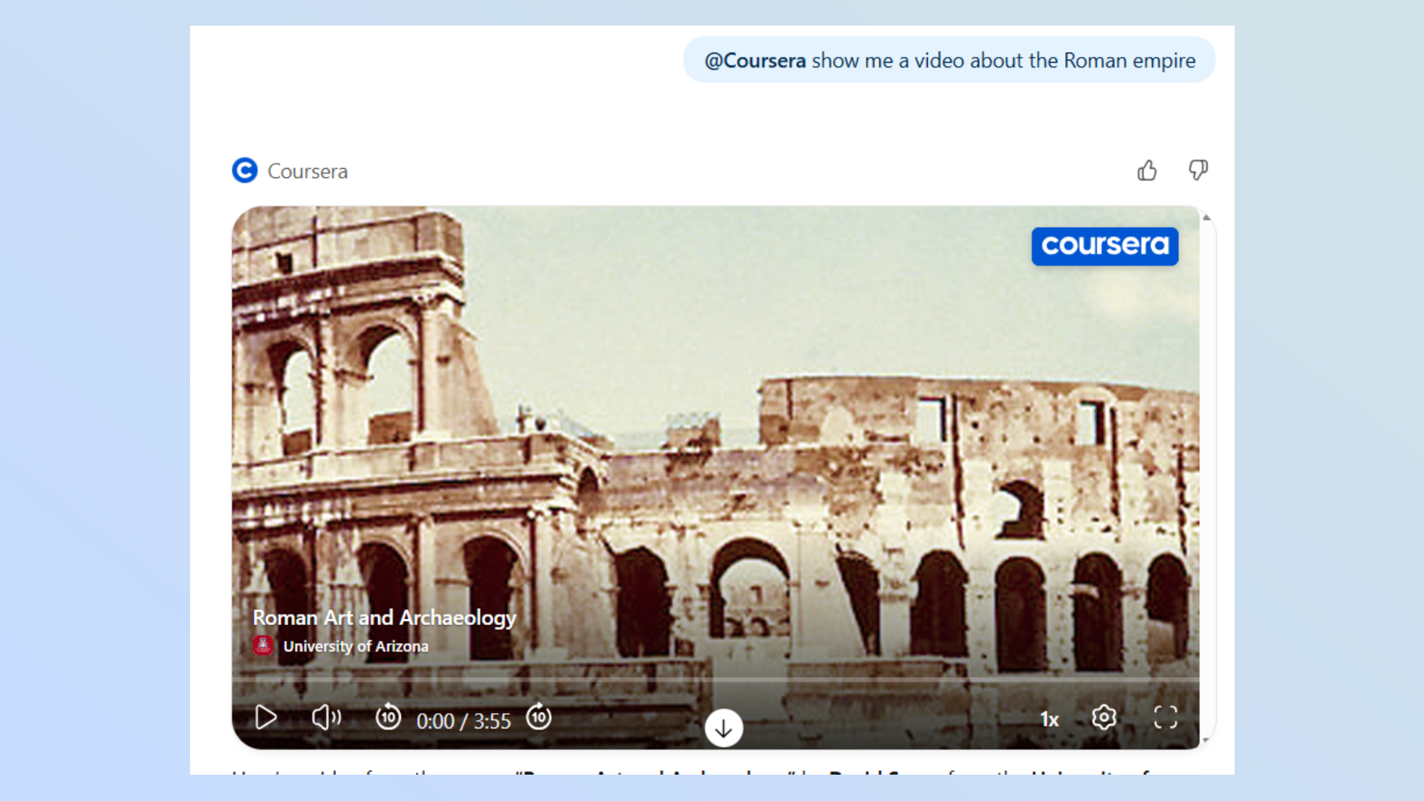Viewport: 1424px width, 801px height.
Task: Click the Coursera logo badge on the thumbnail
Action: coord(1104,246)
